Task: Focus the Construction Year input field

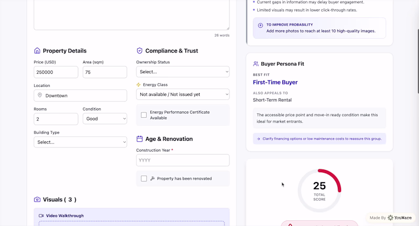Action: (x=183, y=161)
